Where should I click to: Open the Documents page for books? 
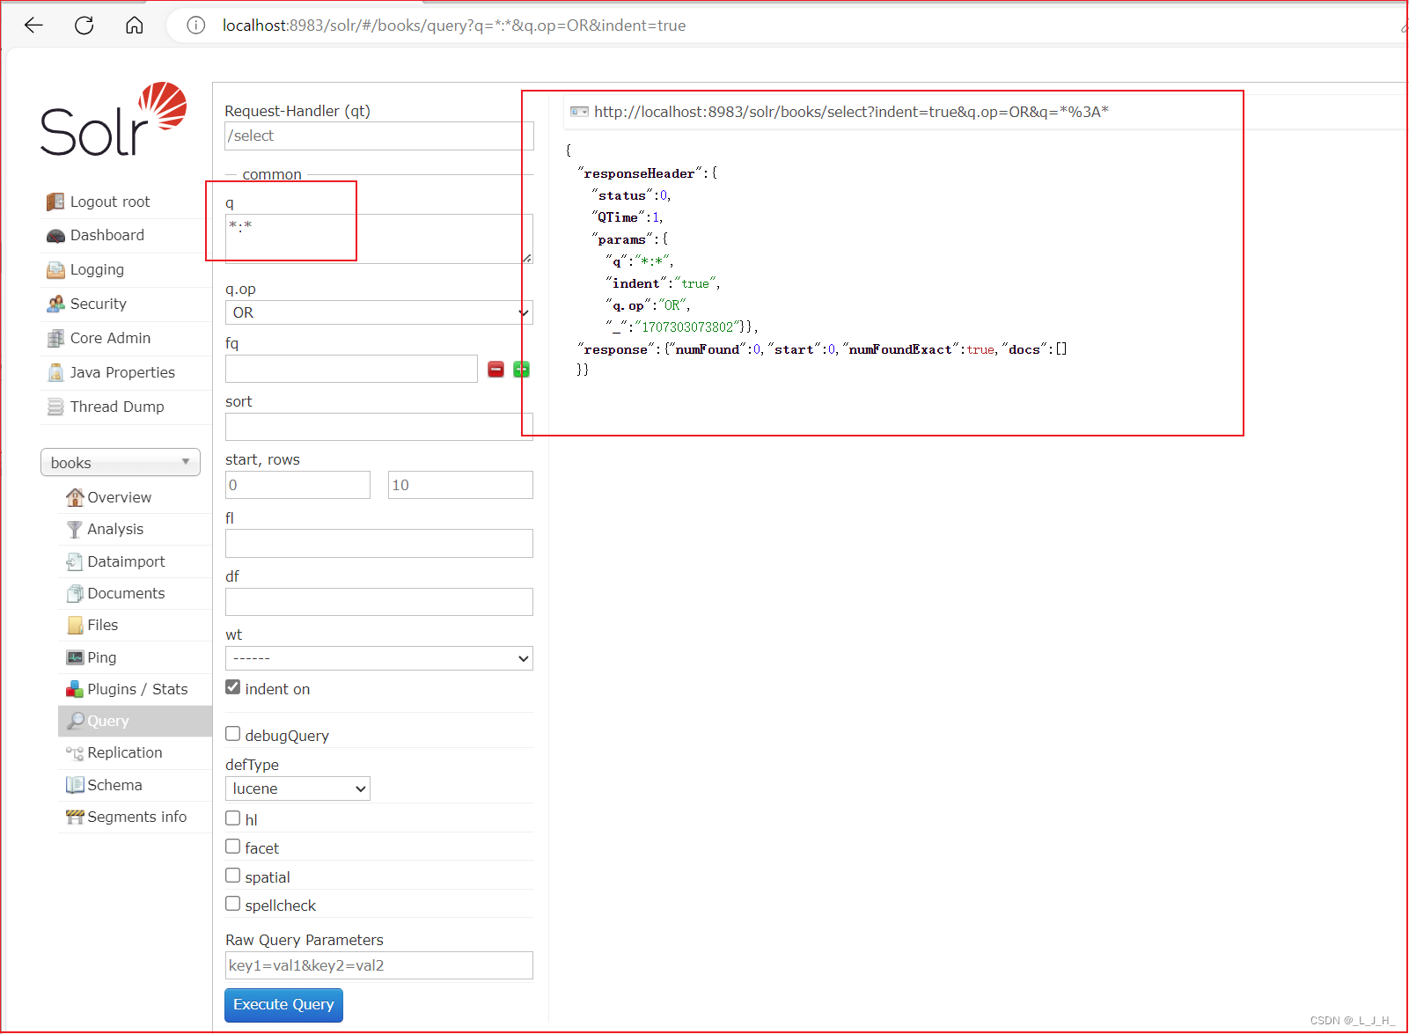pos(126,593)
